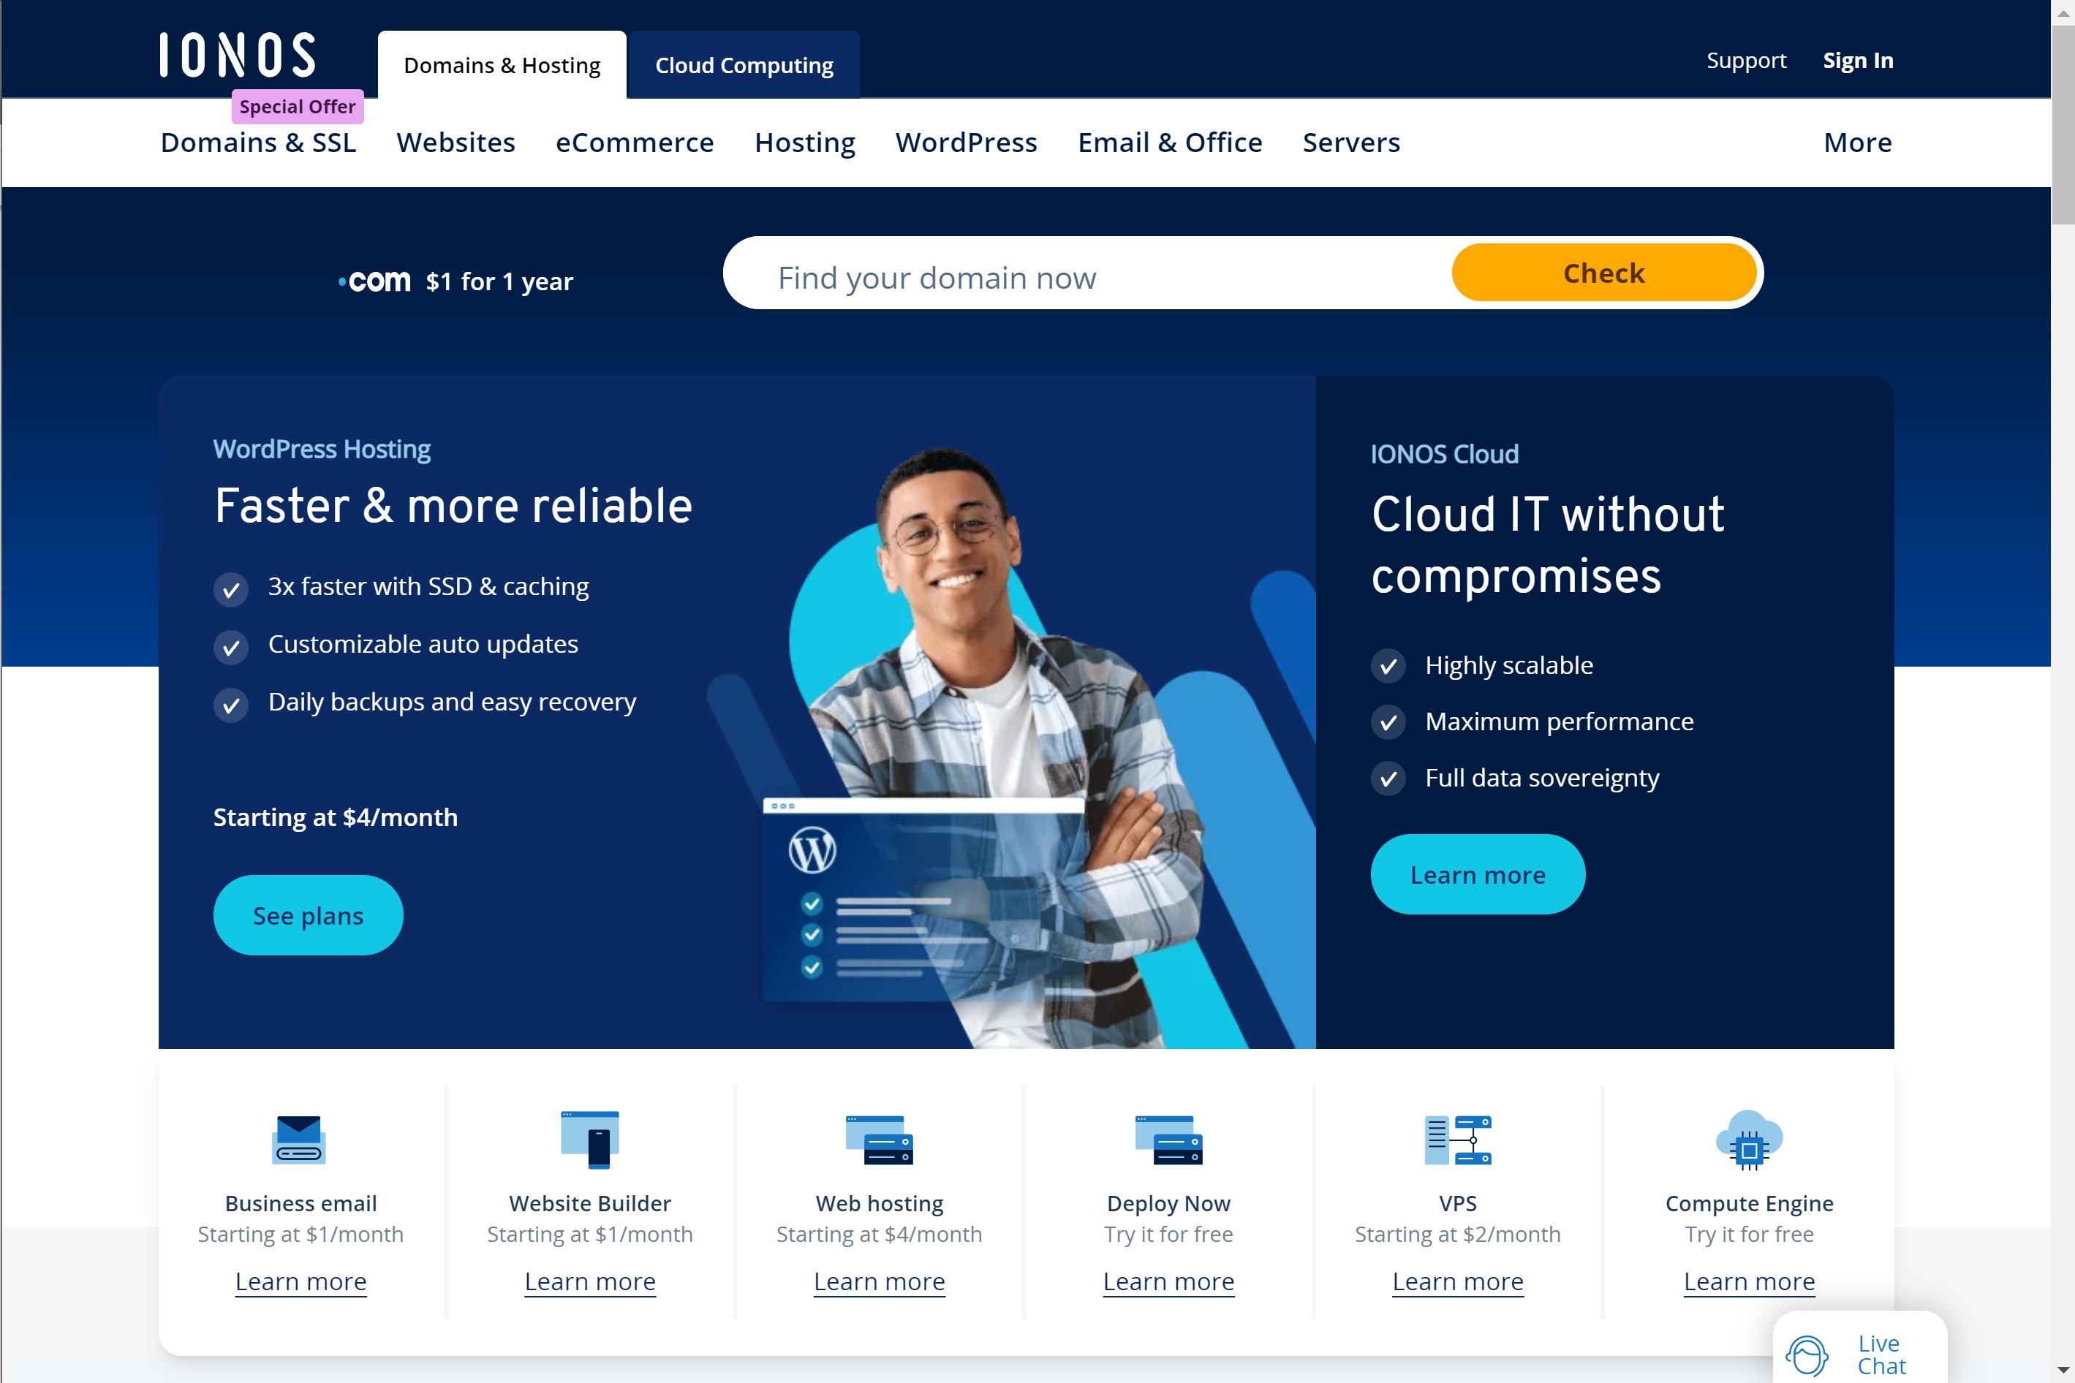Click the IONOS logo
The image size is (2075, 1383).
(x=238, y=55)
